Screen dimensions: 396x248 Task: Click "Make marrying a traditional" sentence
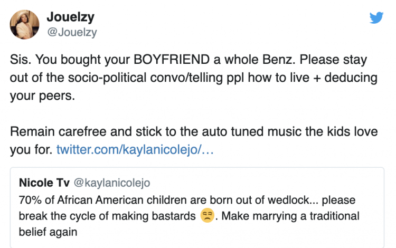288,216
